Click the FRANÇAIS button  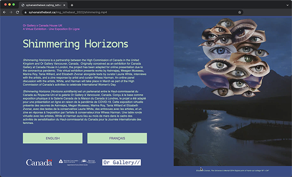(x=117, y=138)
